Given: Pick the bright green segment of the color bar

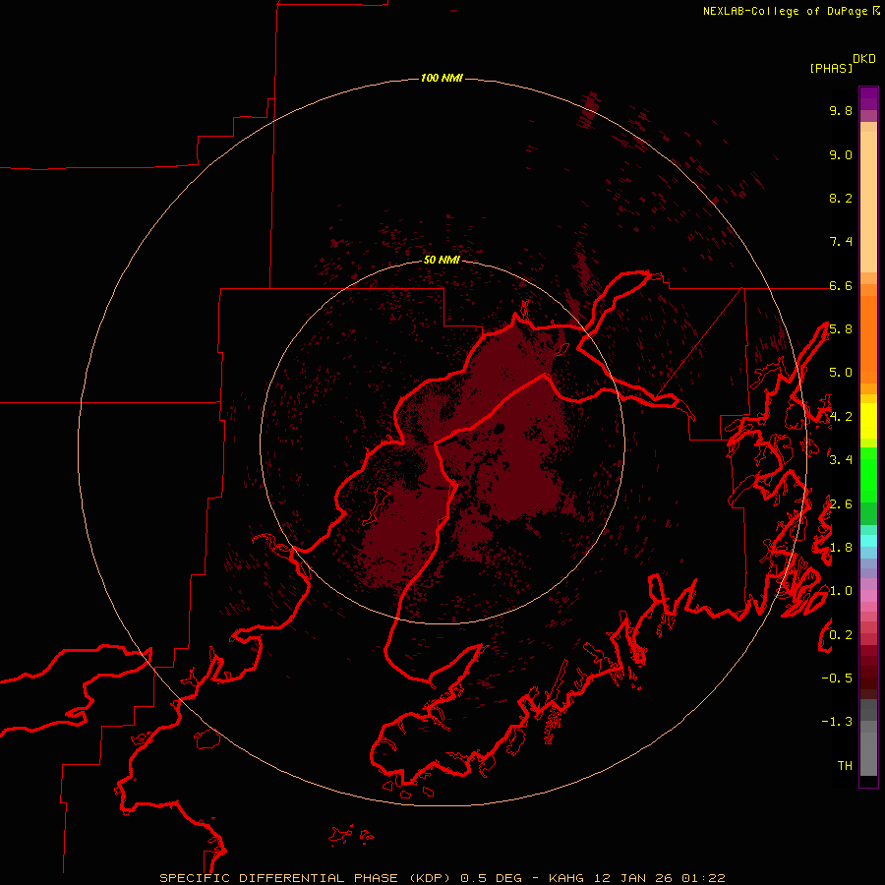Looking at the screenshot, I should point(868,474).
